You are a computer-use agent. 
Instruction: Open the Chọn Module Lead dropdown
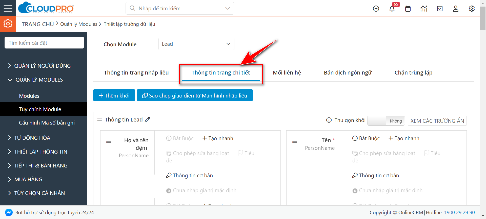pos(196,44)
